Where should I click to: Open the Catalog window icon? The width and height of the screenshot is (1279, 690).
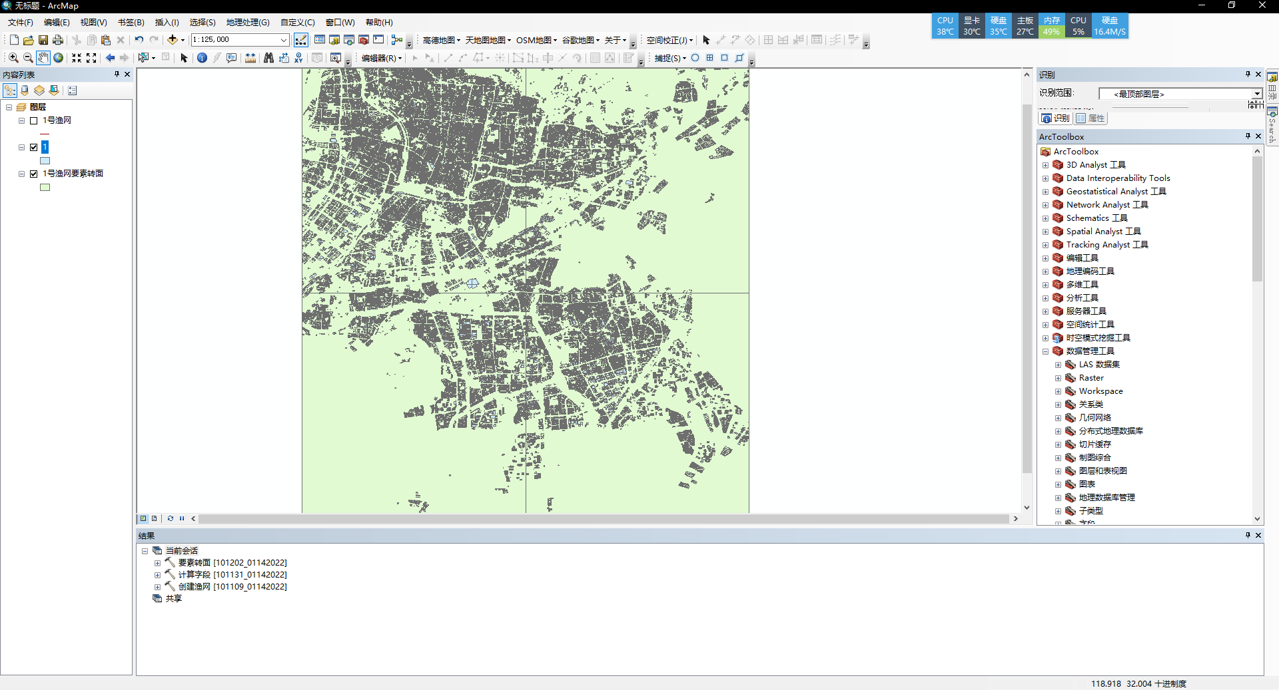334,40
